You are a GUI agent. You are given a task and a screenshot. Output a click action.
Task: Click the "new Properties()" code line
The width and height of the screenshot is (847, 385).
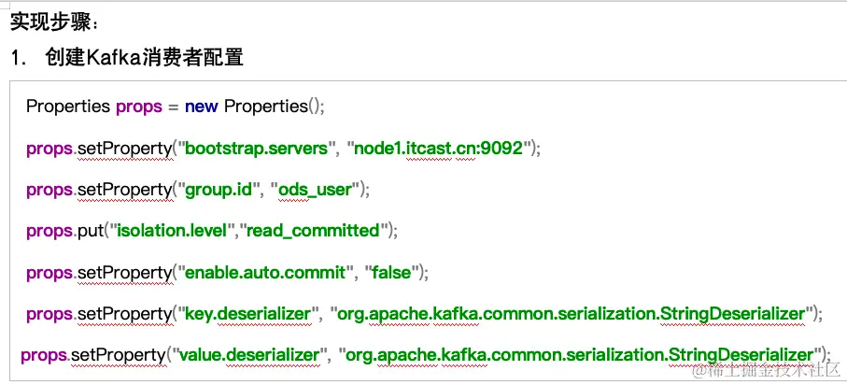tap(175, 106)
